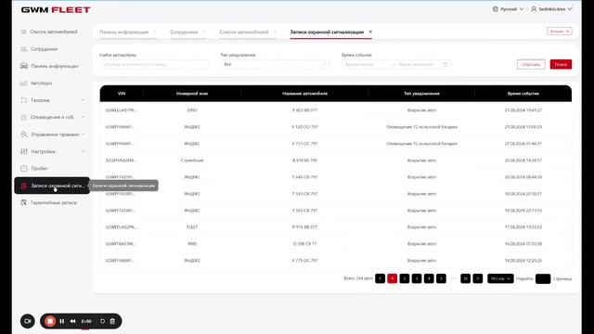Select the active red page 1 button
The width and height of the screenshot is (594, 334).
[x=392, y=278]
